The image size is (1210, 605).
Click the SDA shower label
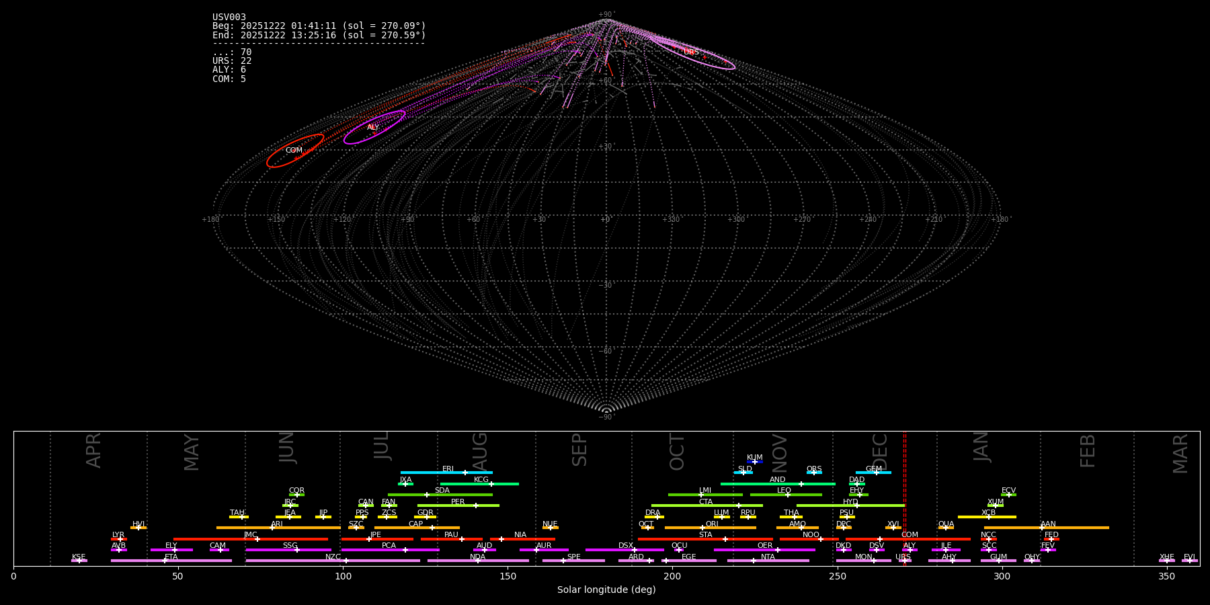(x=442, y=491)
